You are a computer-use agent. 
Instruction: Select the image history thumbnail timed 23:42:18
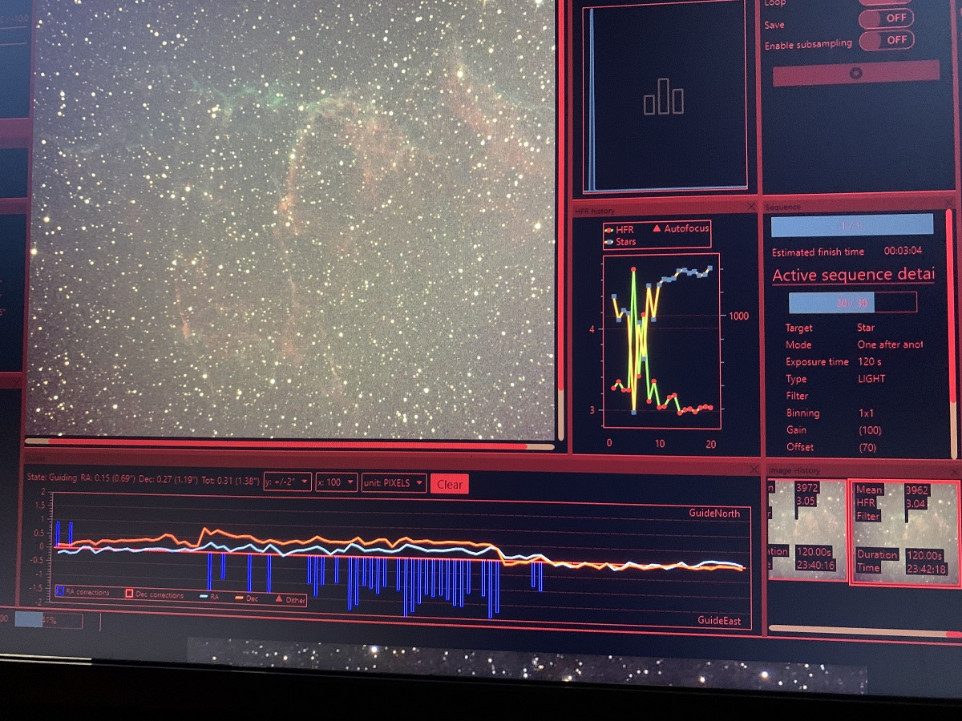[x=904, y=531]
